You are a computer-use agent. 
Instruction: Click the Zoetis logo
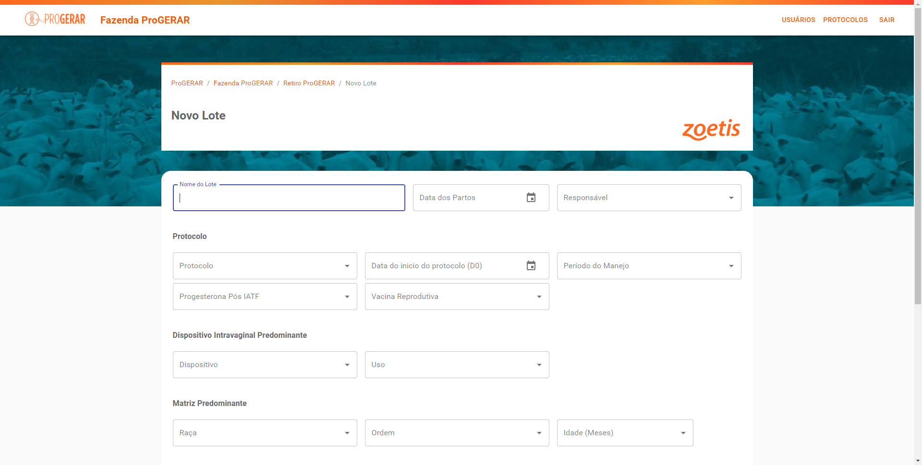(711, 130)
